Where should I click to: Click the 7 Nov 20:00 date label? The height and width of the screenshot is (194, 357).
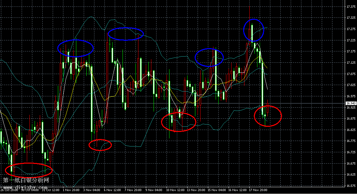(133, 190)
